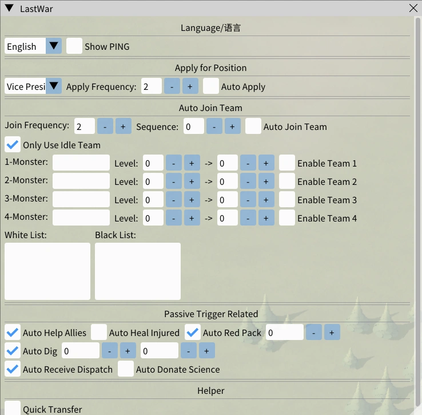Increase Join Frequency with plus button
This screenshot has height=415, width=422.
(124, 127)
